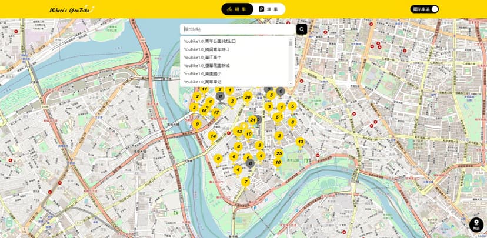
Task: Click the yellow marker labeled 20
Action: tap(248, 98)
